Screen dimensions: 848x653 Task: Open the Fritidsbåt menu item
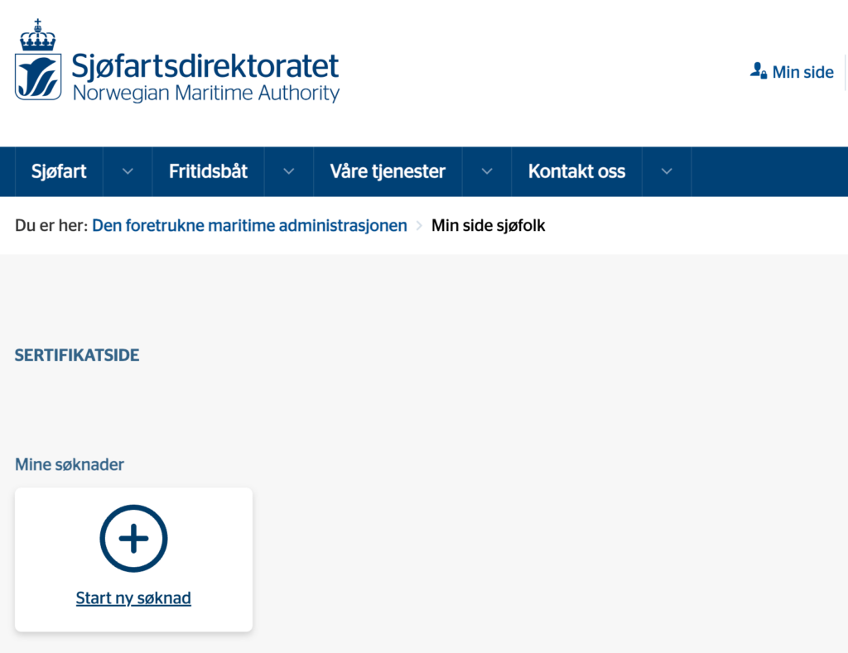[208, 171]
